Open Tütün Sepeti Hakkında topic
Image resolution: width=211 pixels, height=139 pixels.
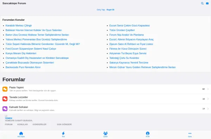[x=43, y=44]
